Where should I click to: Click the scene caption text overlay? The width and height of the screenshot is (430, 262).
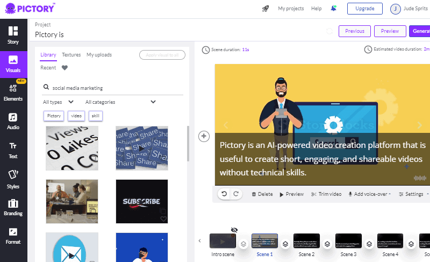(x=322, y=159)
